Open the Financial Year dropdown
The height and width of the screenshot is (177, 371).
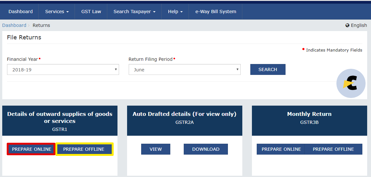[63, 69]
